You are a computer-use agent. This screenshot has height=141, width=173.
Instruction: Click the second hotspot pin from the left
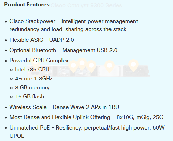pos(73,66)
